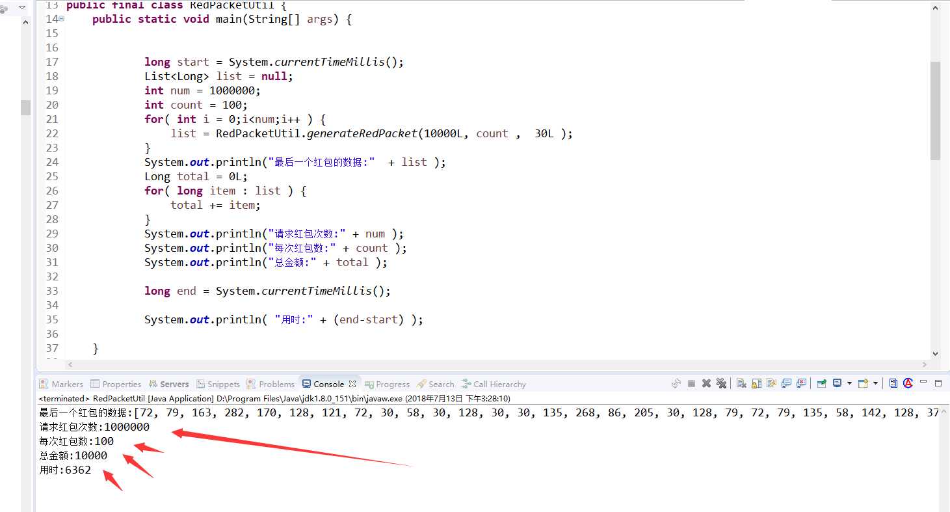Click the left panel scrollbar thumb
Image resolution: width=950 pixels, height=512 pixels.
(x=25, y=107)
